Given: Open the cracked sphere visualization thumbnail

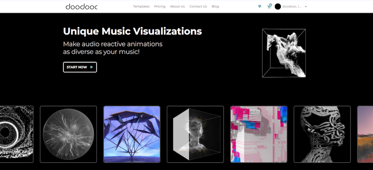Looking at the screenshot, I should [68, 134].
